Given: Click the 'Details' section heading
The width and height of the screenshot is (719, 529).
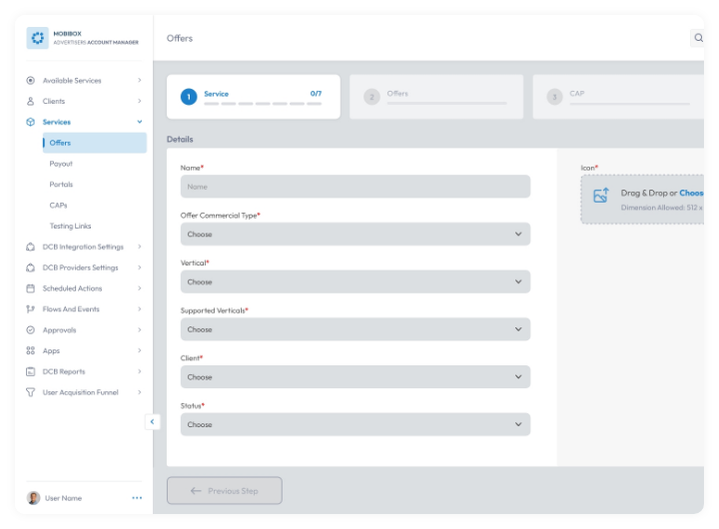Looking at the screenshot, I should pyautogui.click(x=180, y=139).
